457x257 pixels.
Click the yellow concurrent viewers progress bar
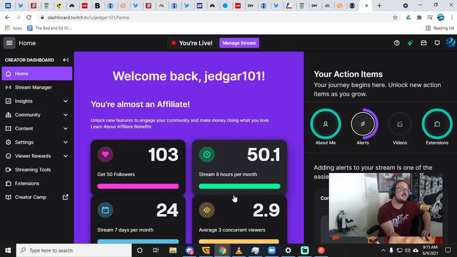pyautogui.click(x=239, y=242)
